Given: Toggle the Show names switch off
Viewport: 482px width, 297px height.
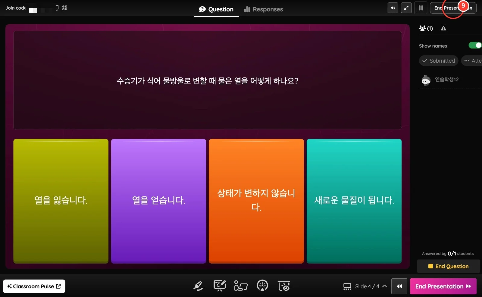Looking at the screenshot, I should (x=475, y=45).
